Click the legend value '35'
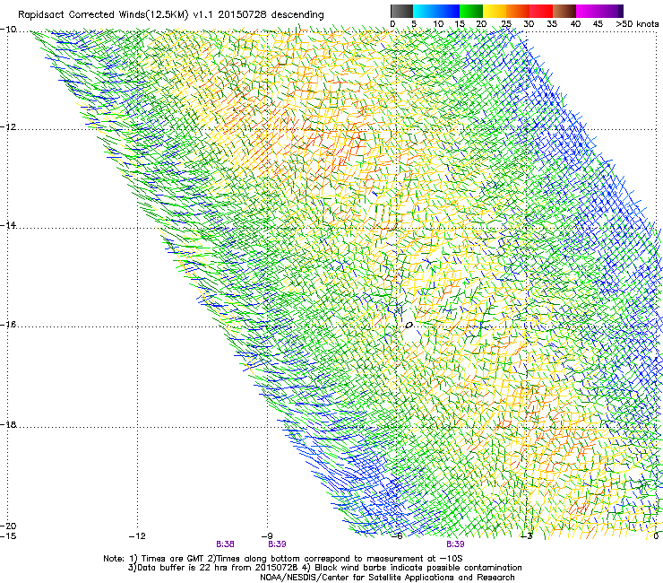 [x=552, y=24]
